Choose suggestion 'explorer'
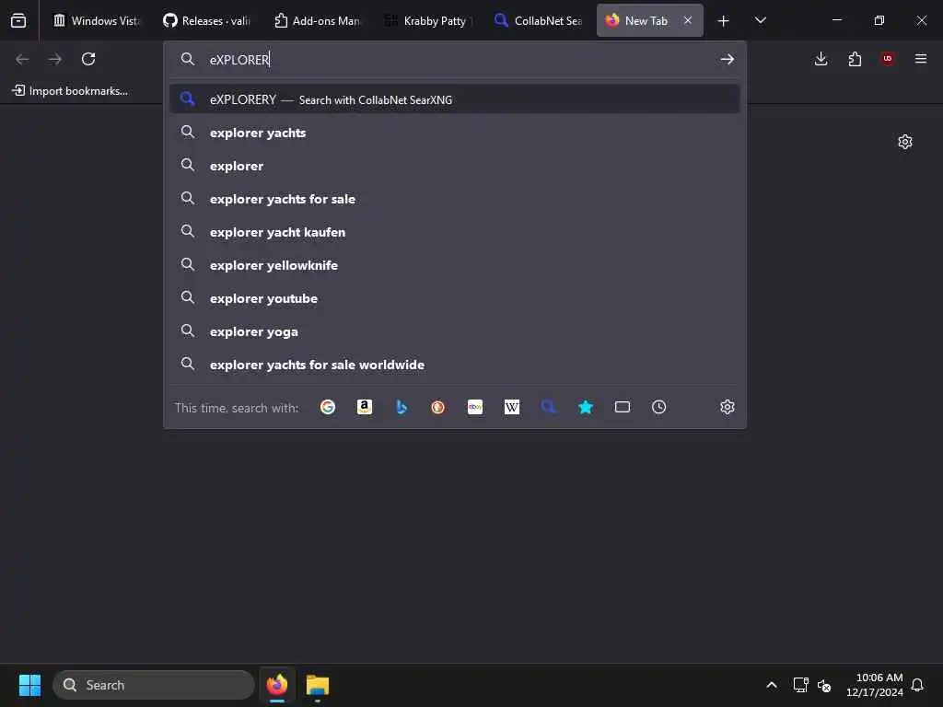The width and height of the screenshot is (943, 707). click(455, 166)
